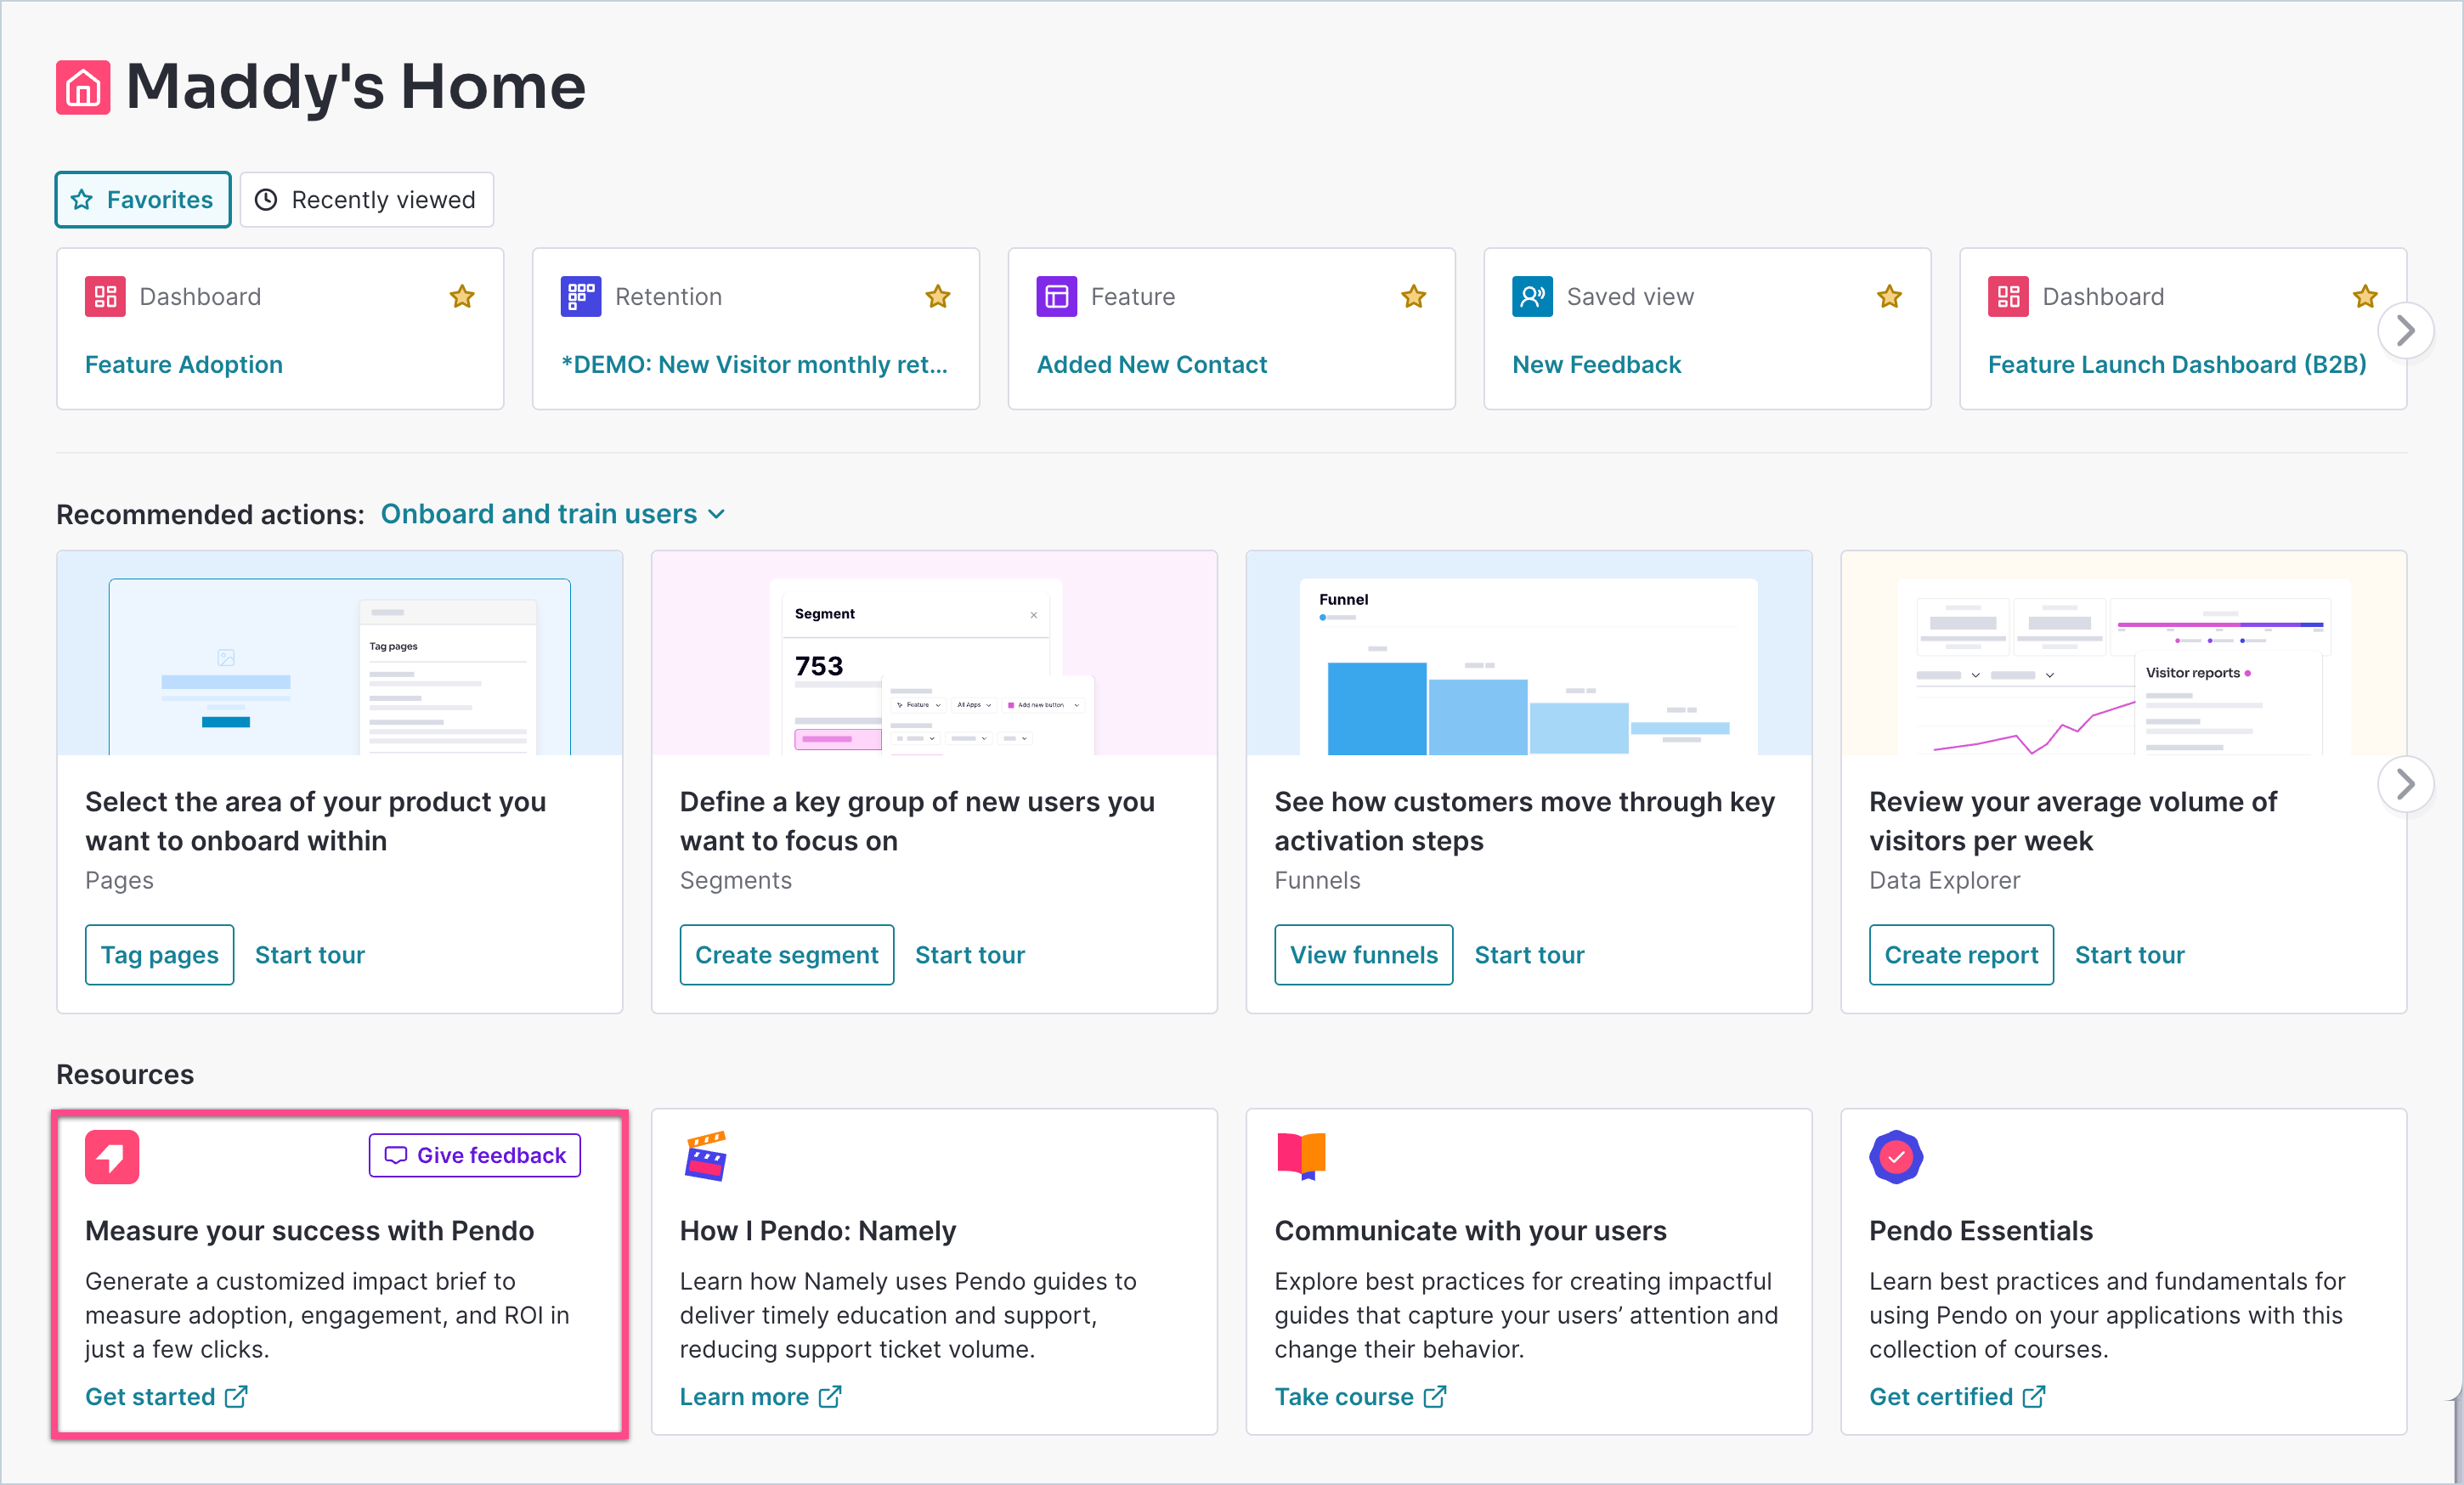Viewport: 2464px width, 1485px height.
Task: Open *DEMO: New Visitor monthly retention link
Action: 755,365
